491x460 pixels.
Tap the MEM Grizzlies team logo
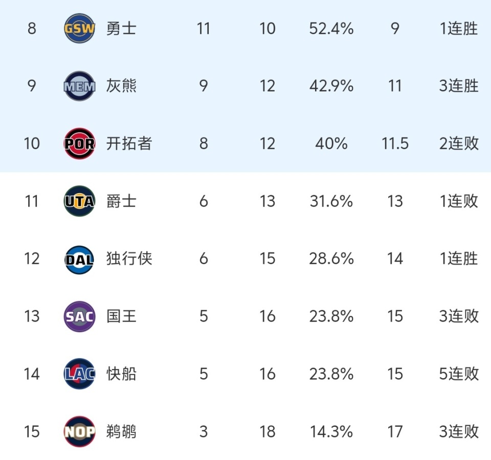pyautogui.click(x=80, y=86)
